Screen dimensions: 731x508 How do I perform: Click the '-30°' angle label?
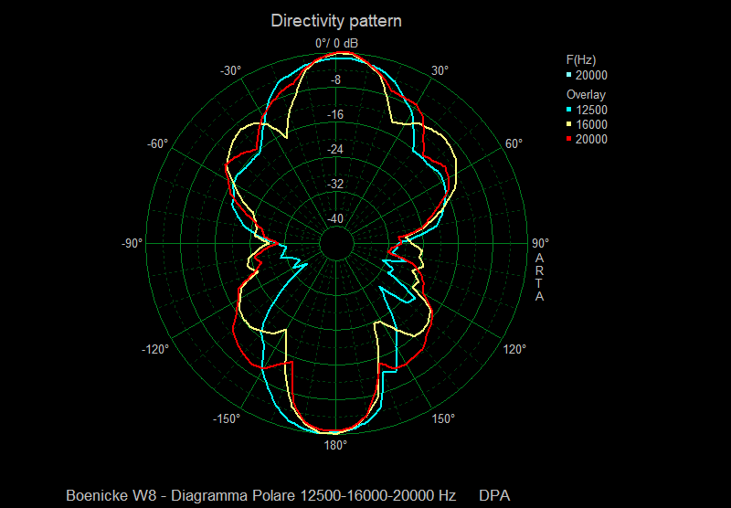coord(231,71)
